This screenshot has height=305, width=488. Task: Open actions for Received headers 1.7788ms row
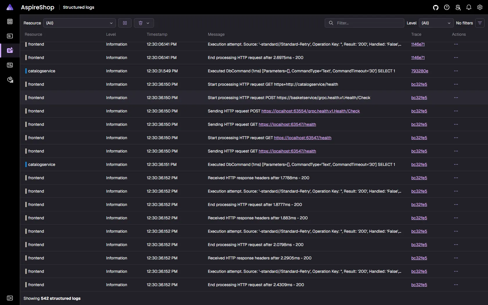point(456,178)
